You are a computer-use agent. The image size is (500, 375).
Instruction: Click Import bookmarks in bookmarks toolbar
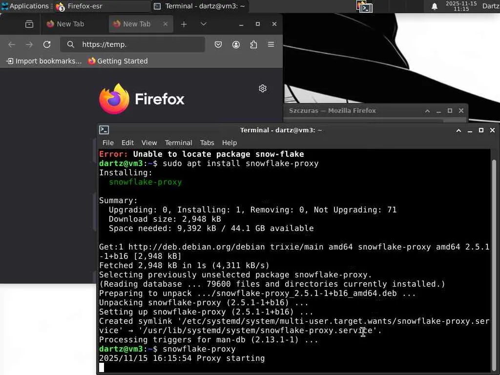44,61
